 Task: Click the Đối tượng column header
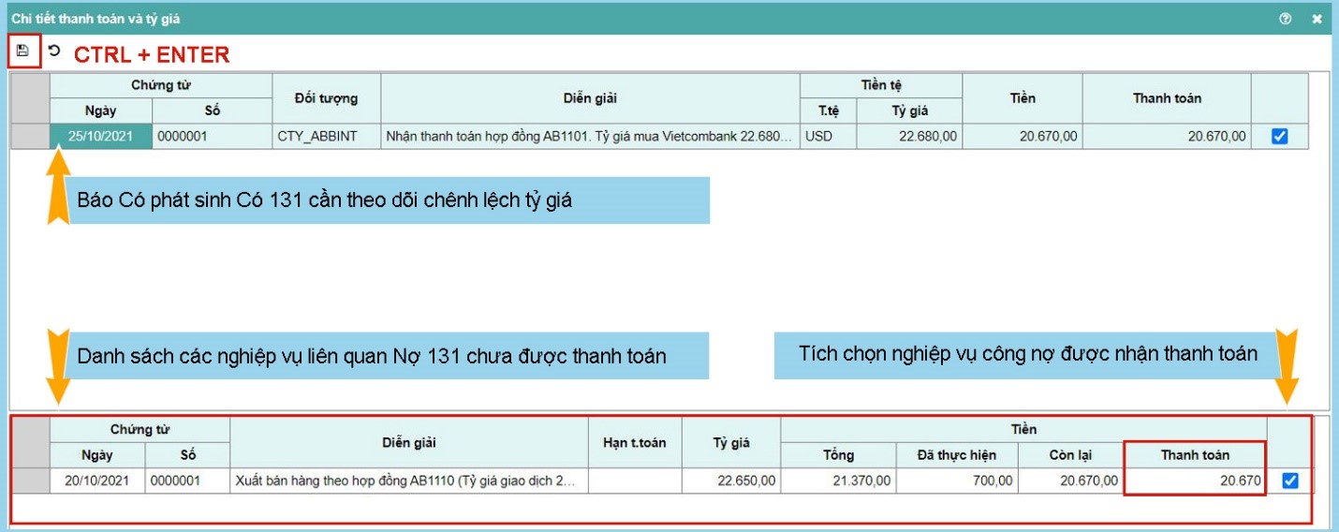pyautogui.click(x=326, y=98)
